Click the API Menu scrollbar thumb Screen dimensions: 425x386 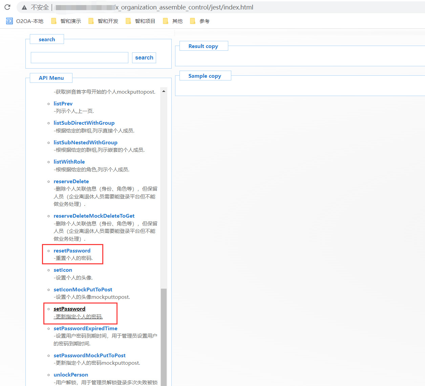(164, 337)
